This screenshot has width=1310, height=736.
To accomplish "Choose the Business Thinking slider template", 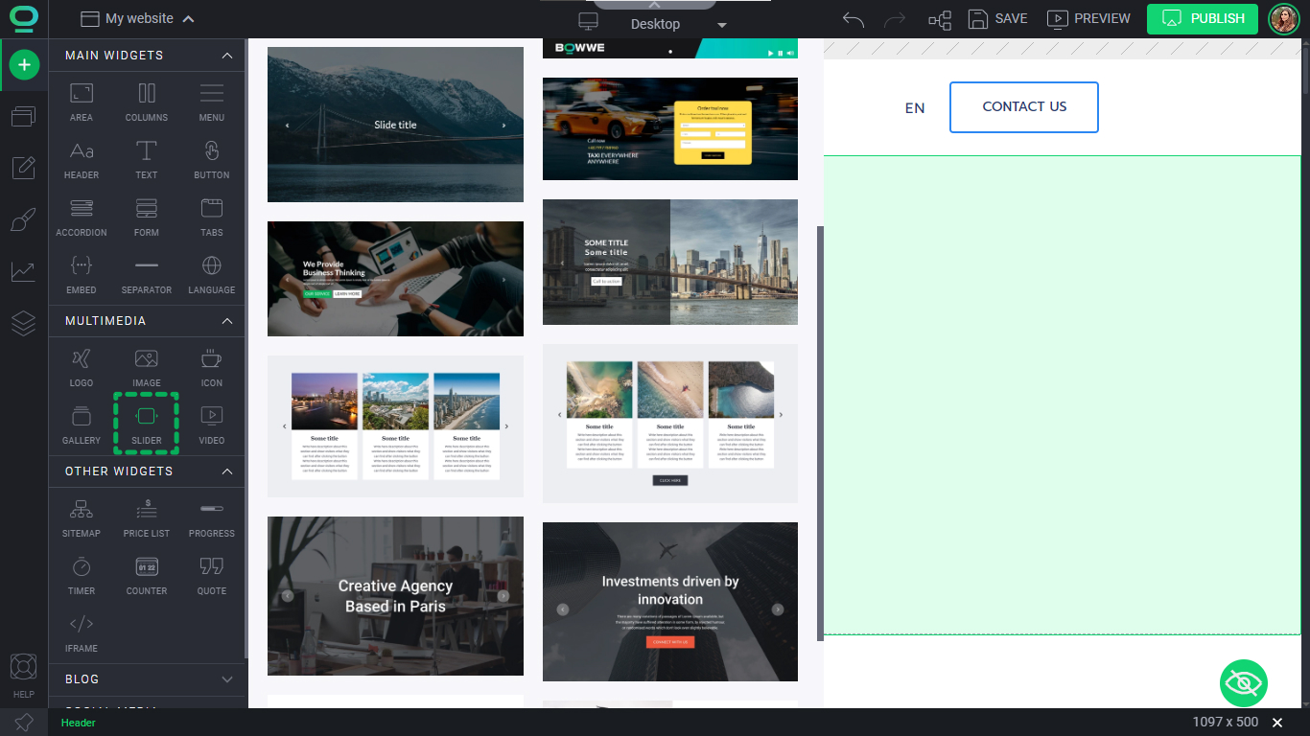I will tap(395, 279).
